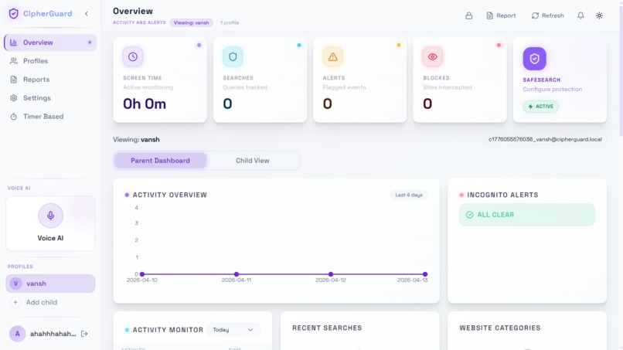623x350 pixels.
Task: Open notifications bell
Action: pyautogui.click(x=580, y=15)
